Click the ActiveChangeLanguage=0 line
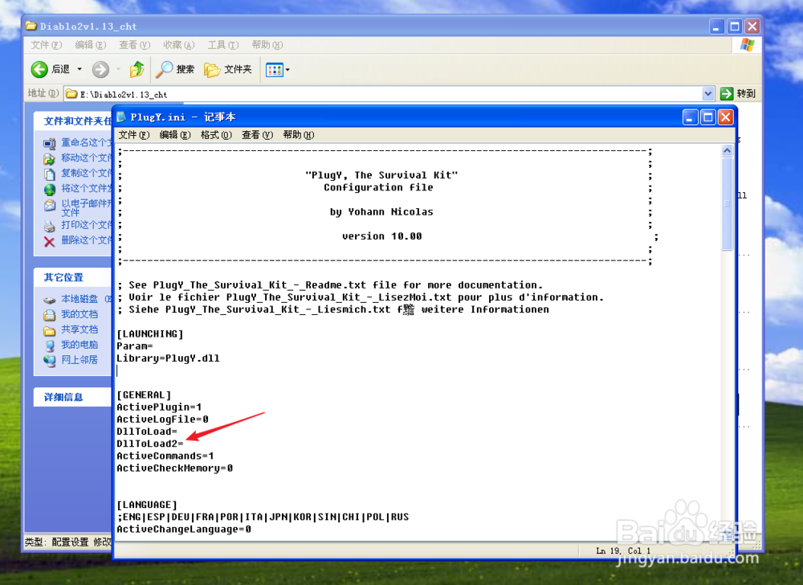 pos(184,530)
